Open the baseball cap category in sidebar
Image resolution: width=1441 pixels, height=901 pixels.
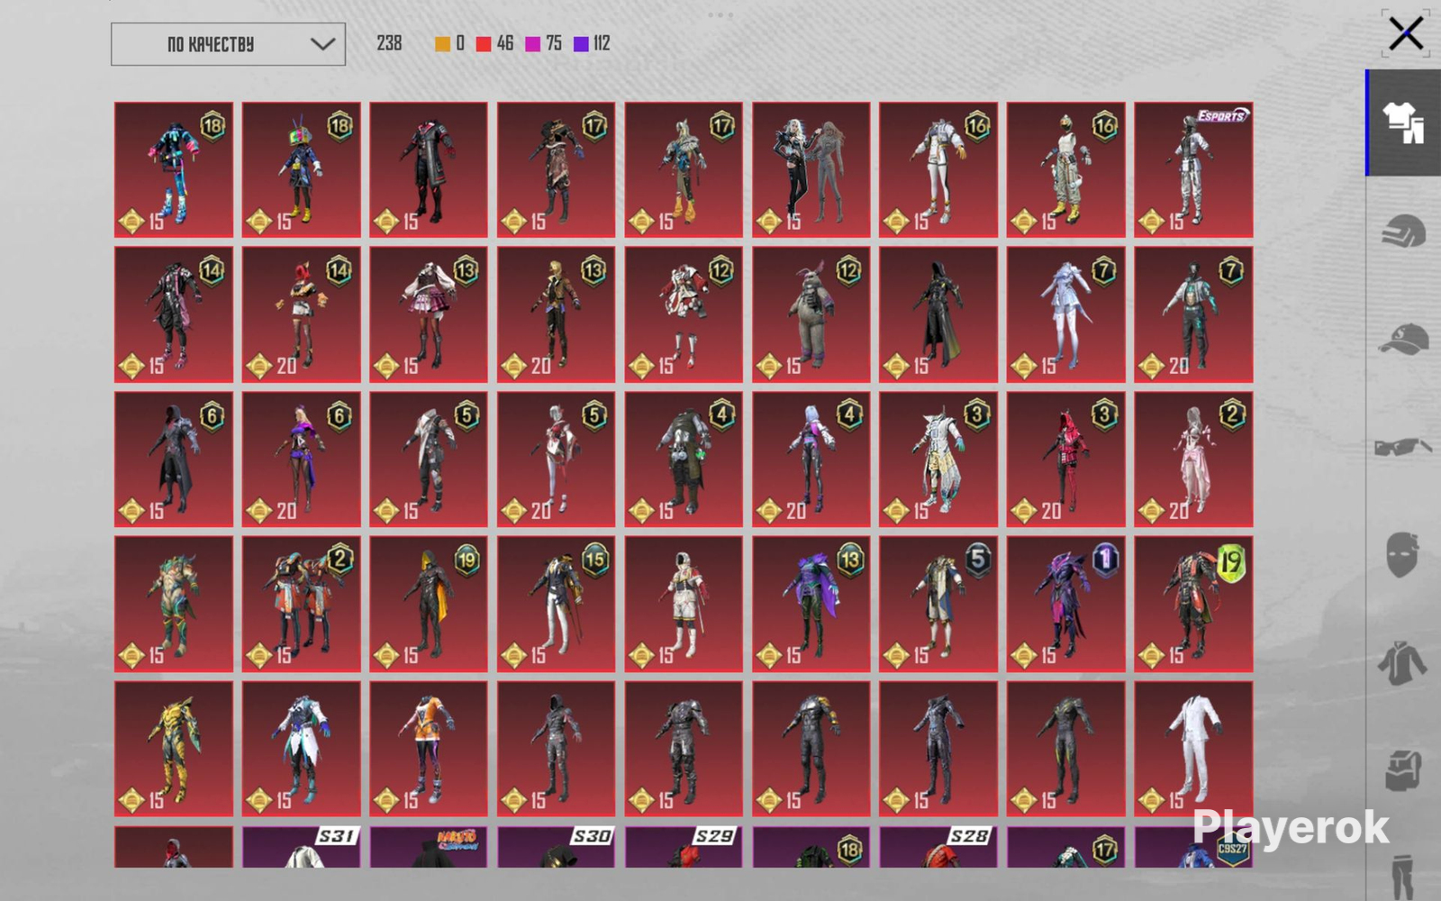1403,340
